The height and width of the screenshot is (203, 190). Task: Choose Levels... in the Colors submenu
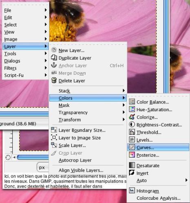(158, 140)
